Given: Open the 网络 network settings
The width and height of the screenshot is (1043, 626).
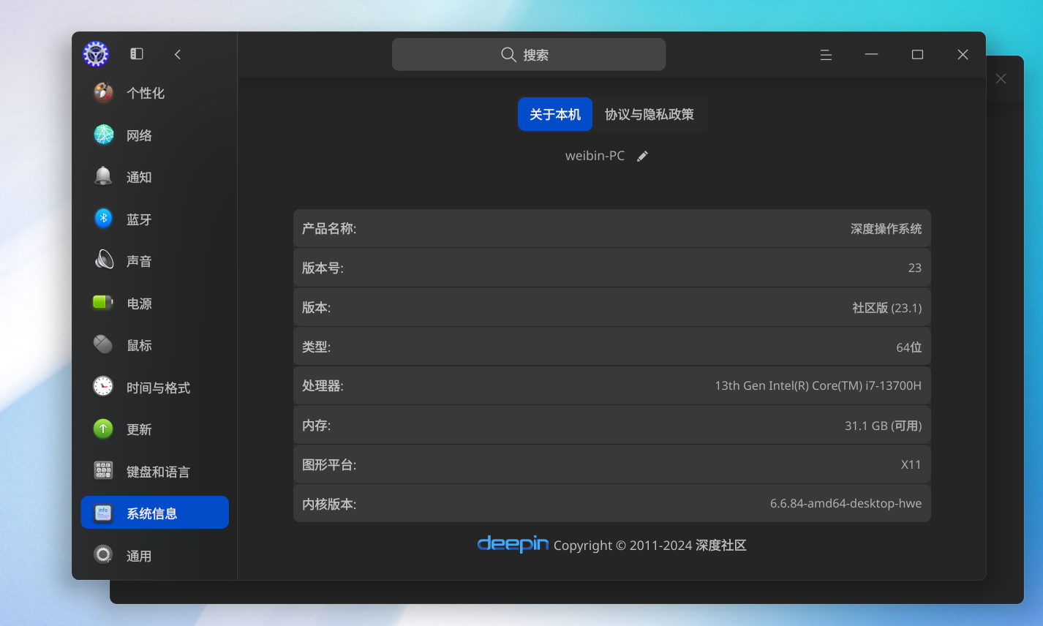Looking at the screenshot, I should click(x=154, y=135).
